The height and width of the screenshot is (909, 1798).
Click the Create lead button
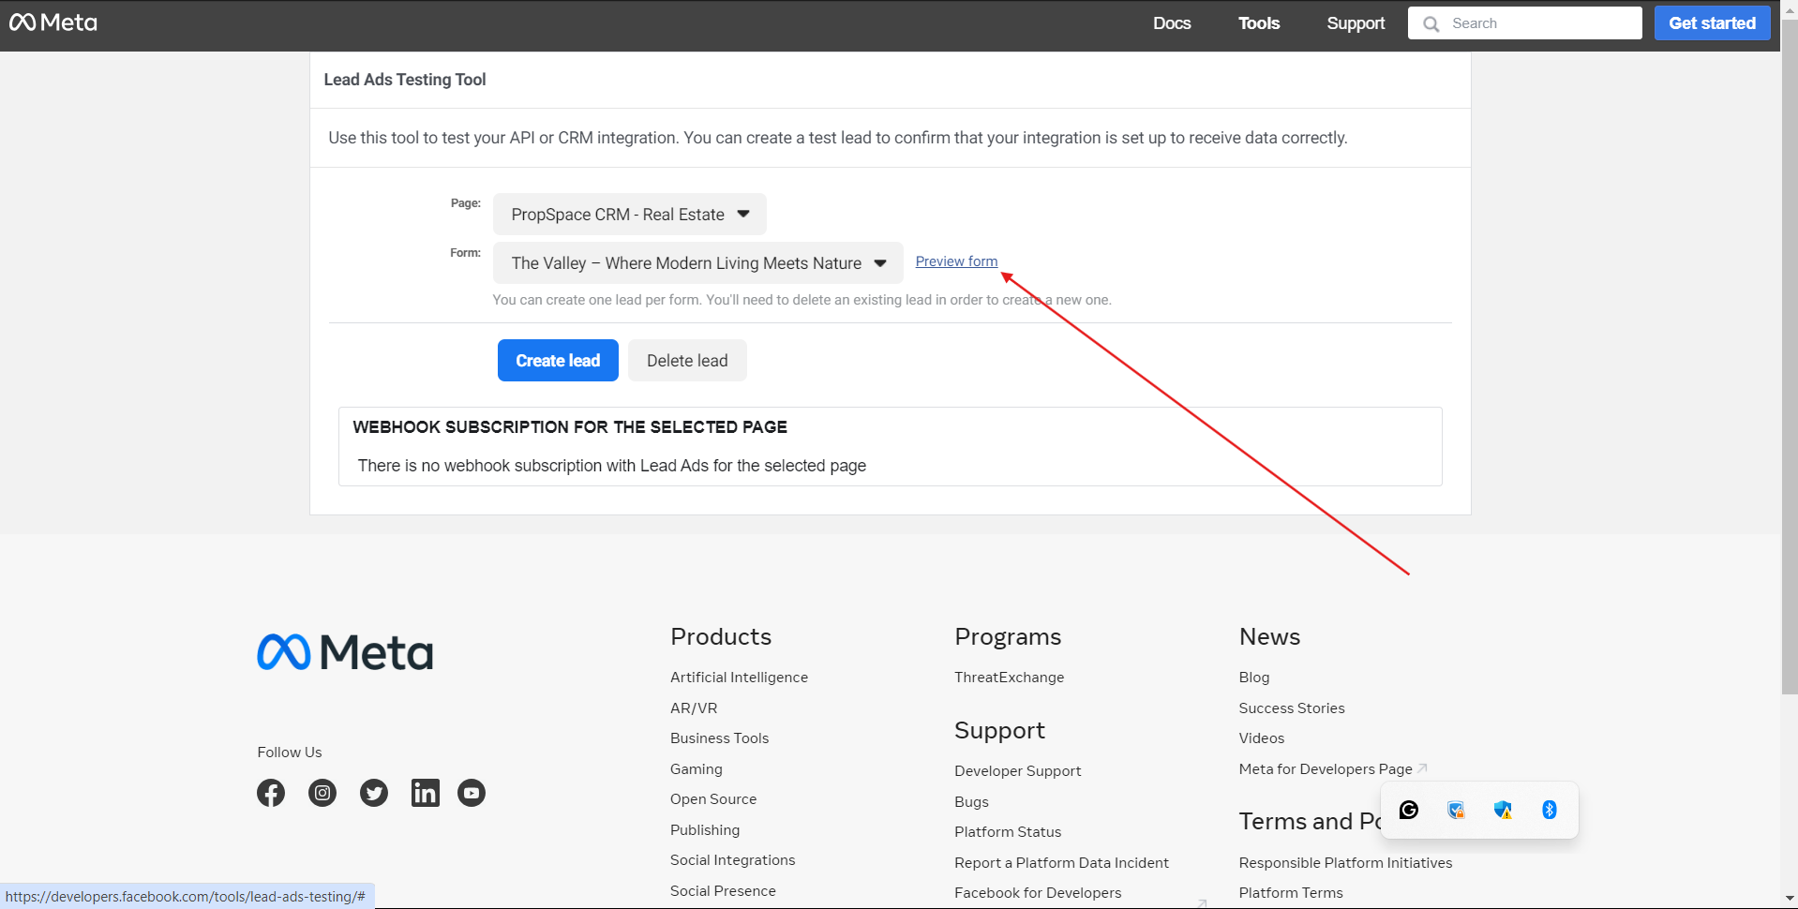click(x=558, y=361)
